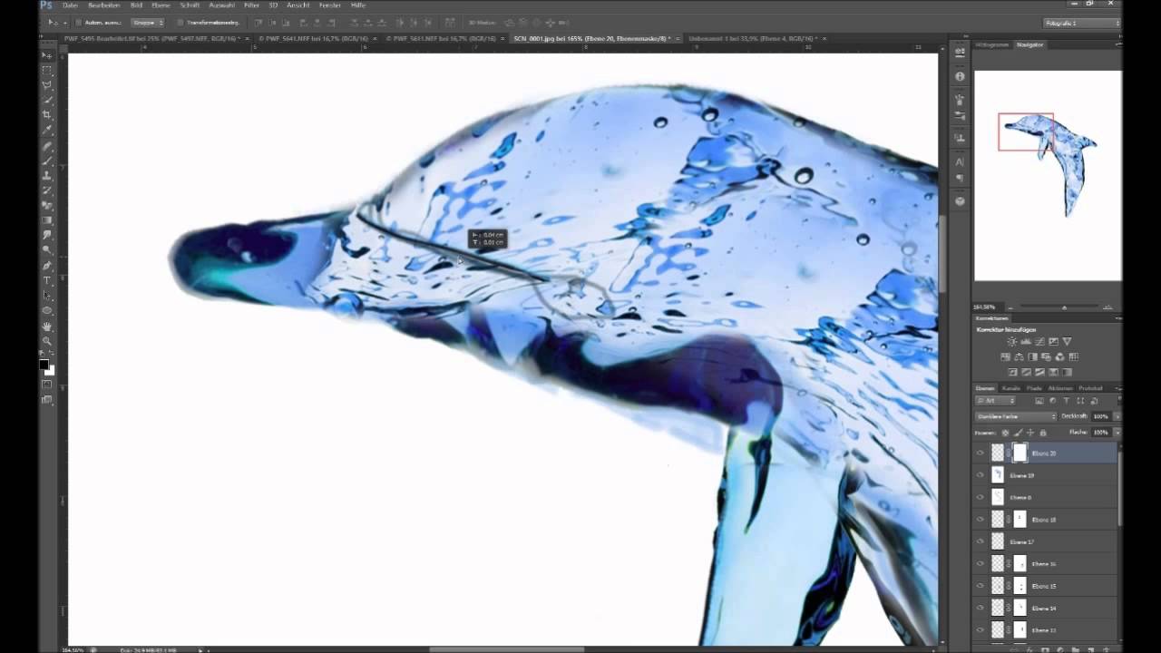This screenshot has height=653, width=1161.
Task: Select the Gradient tool
Action: click(47, 220)
